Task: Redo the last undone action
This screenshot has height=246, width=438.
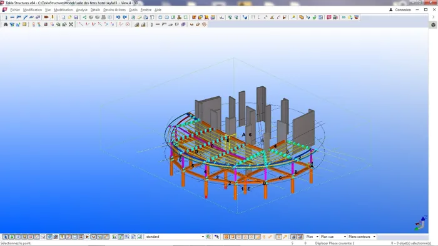Action: click(125, 17)
